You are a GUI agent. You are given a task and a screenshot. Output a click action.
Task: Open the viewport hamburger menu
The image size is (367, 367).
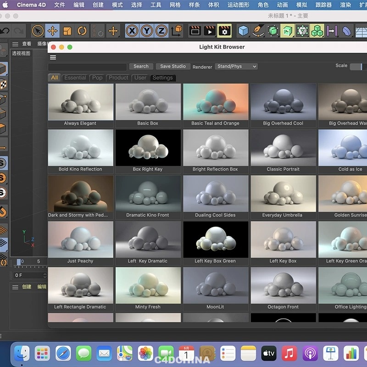(x=15, y=44)
